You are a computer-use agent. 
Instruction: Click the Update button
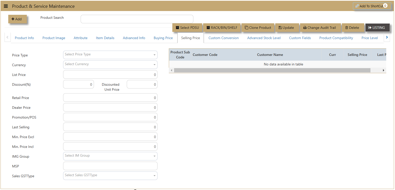pos(287,28)
